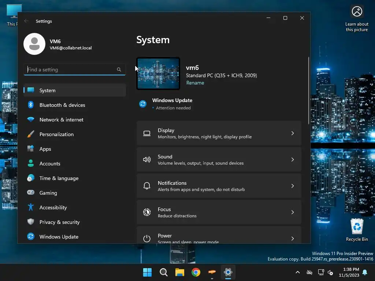Open the clock showing 1:38 PM
375x281 pixels.
click(349, 272)
